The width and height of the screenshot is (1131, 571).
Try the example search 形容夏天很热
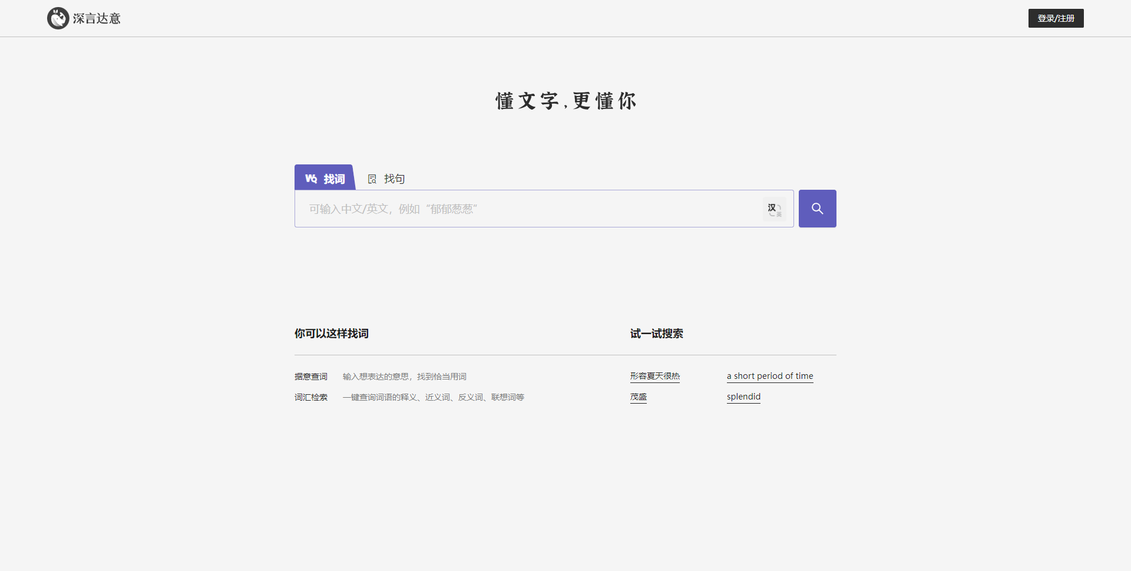654,376
